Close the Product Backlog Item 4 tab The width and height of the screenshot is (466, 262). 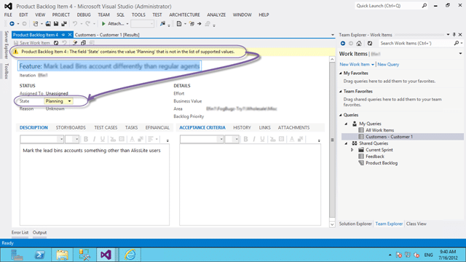tap(70, 35)
